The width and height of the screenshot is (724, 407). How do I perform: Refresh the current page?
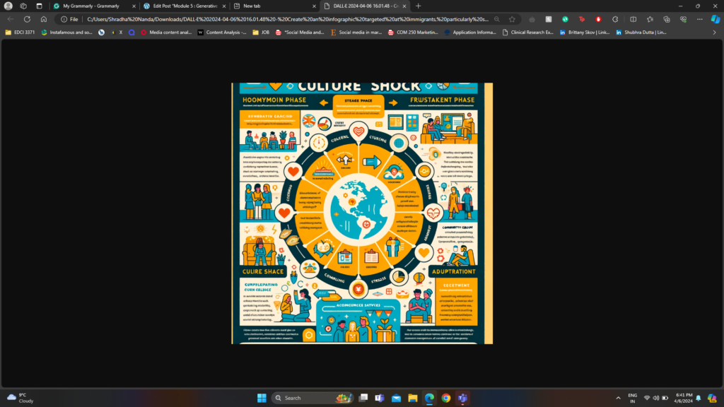(27, 19)
